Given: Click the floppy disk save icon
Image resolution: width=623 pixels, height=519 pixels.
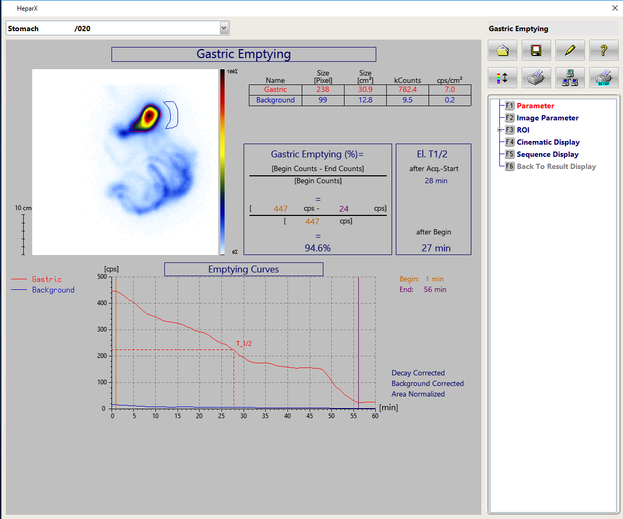Looking at the screenshot, I should click(536, 50).
